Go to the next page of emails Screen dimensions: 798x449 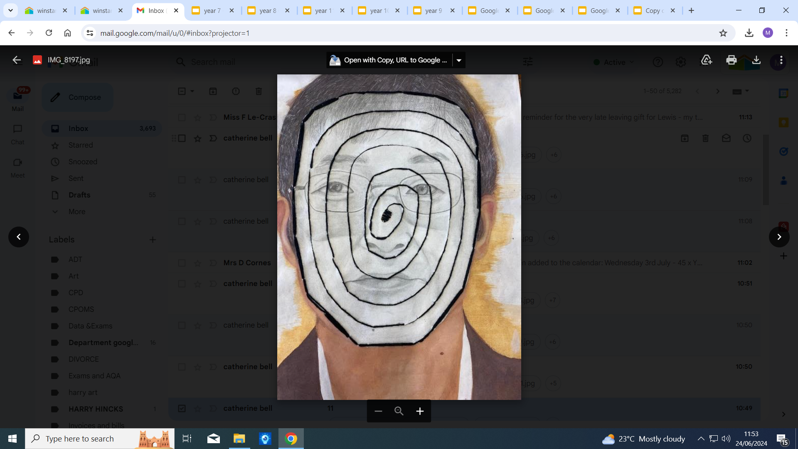(717, 91)
